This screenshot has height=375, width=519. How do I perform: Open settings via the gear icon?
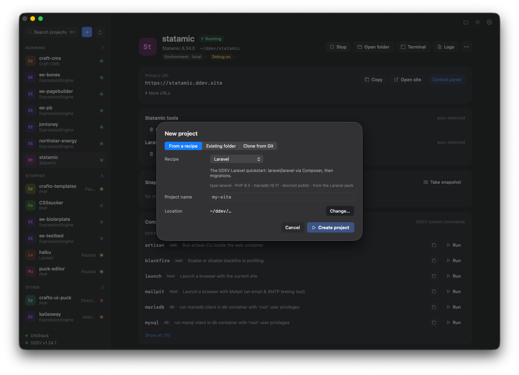pos(489,22)
